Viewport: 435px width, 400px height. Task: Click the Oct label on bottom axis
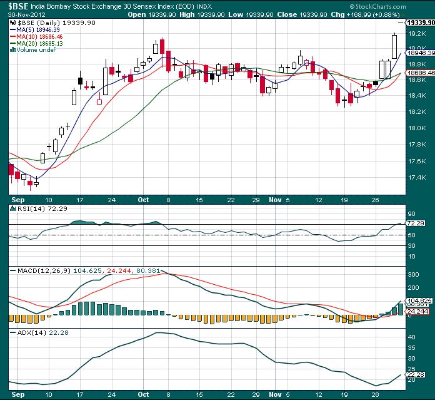[x=143, y=394]
